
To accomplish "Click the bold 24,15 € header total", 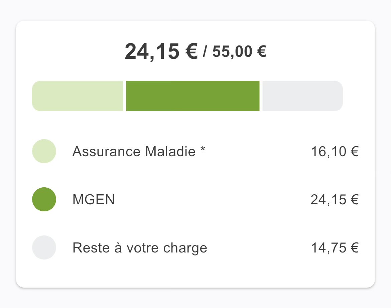I will (161, 52).
